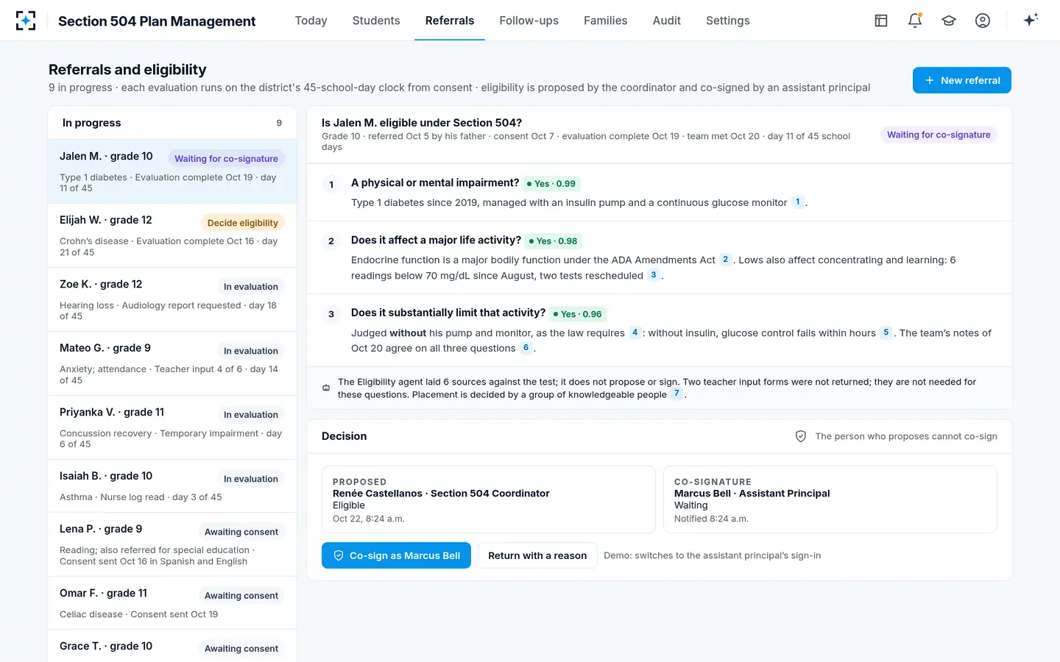1060x662 pixels.
Task: Select Mateo G. grade 9 referral
Action: pos(172,363)
